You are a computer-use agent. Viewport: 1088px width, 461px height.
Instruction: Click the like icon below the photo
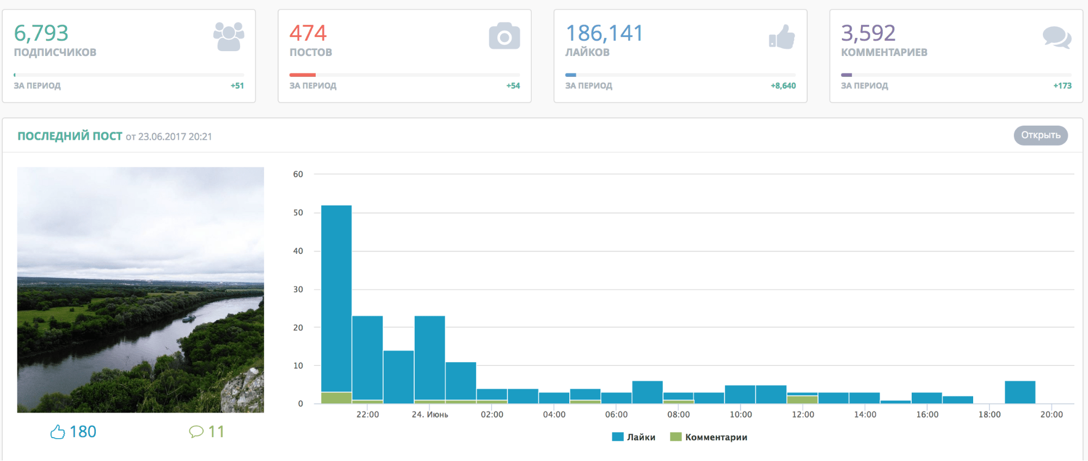click(58, 432)
